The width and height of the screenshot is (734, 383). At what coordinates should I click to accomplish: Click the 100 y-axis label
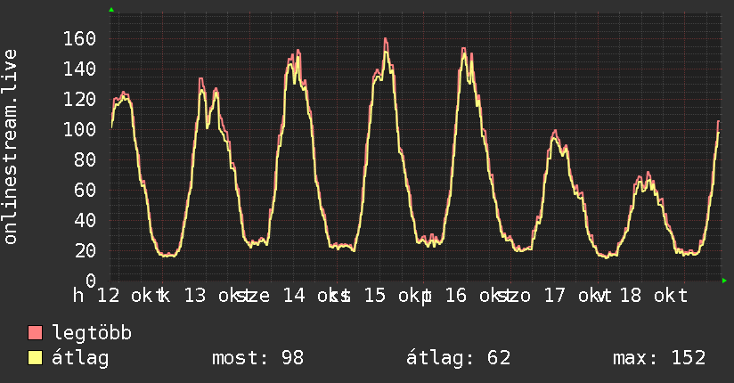coord(79,129)
